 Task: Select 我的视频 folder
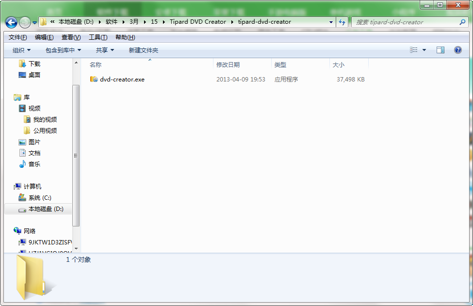[45, 120]
